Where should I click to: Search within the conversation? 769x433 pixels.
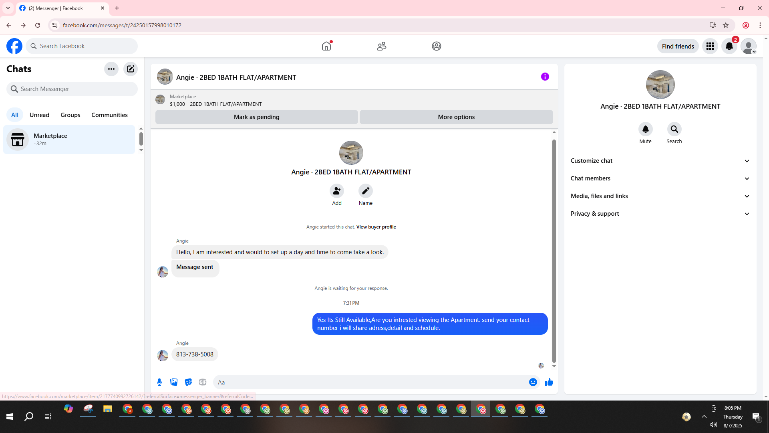[x=674, y=129]
